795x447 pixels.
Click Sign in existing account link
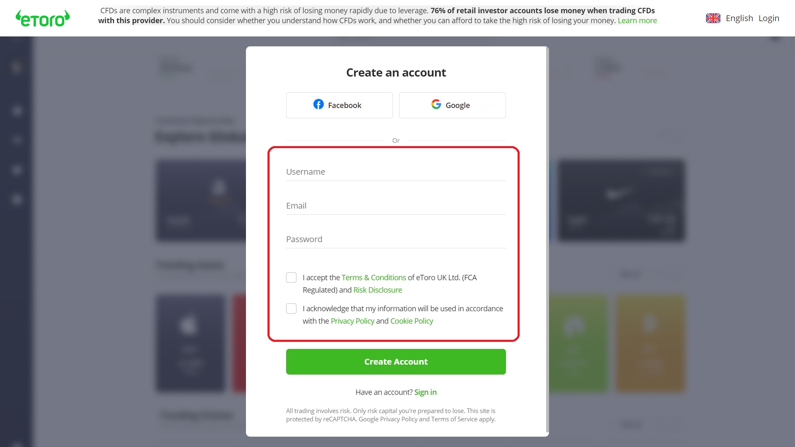click(425, 392)
